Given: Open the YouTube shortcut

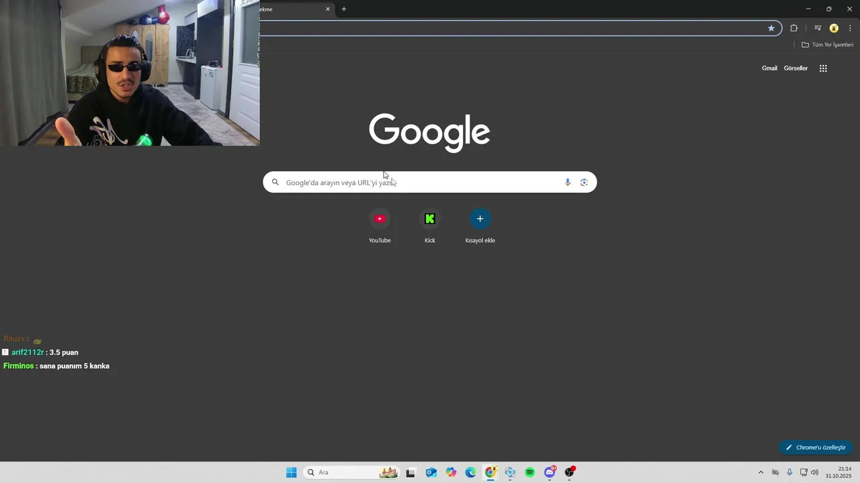Looking at the screenshot, I should point(380,226).
